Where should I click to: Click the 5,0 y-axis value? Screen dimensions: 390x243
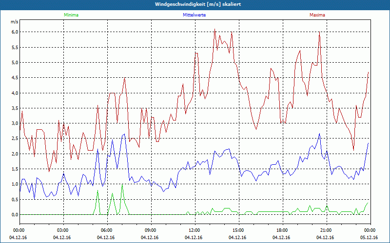(15, 63)
